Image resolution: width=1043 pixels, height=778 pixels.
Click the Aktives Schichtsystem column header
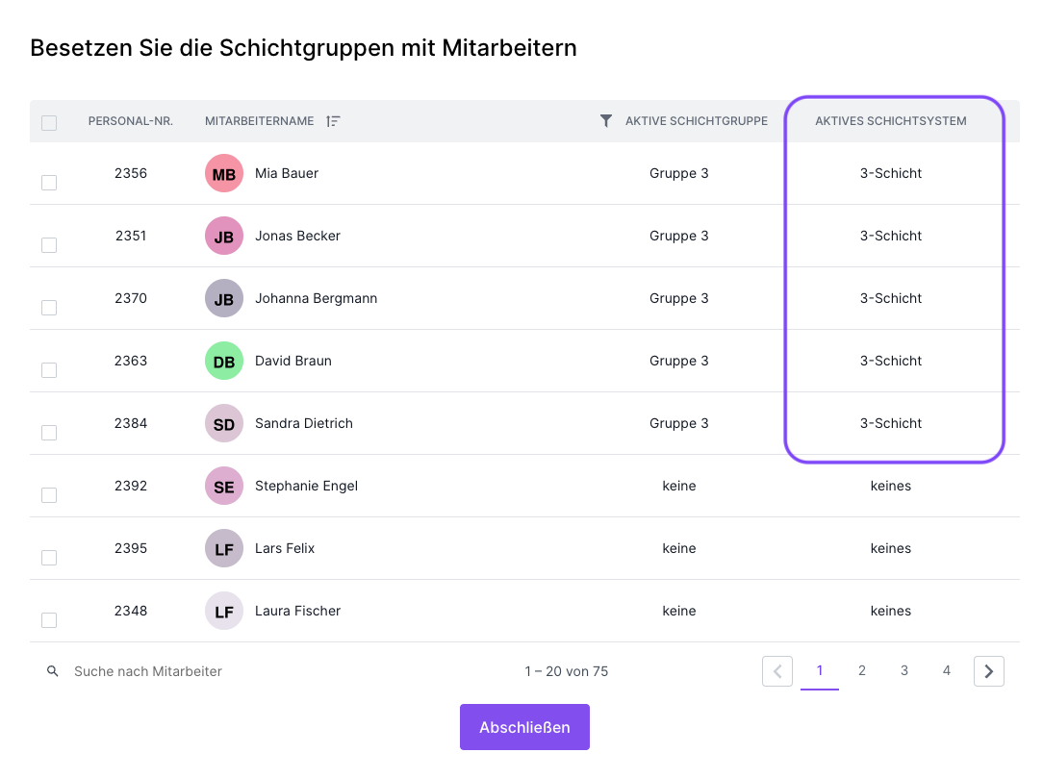(890, 121)
